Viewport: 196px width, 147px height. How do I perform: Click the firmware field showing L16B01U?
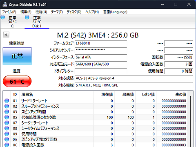[101, 43]
